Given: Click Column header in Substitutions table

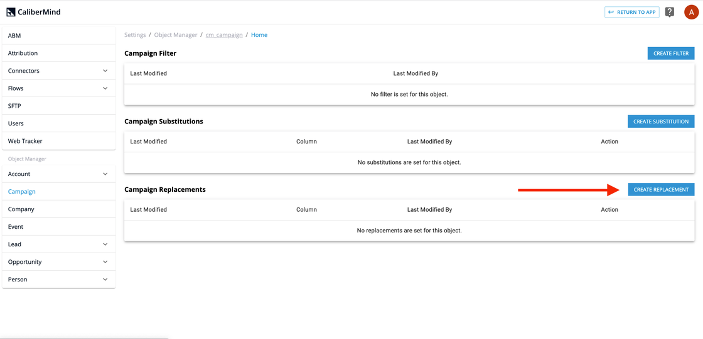Looking at the screenshot, I should pyautogui.click(x=307, y=142).
